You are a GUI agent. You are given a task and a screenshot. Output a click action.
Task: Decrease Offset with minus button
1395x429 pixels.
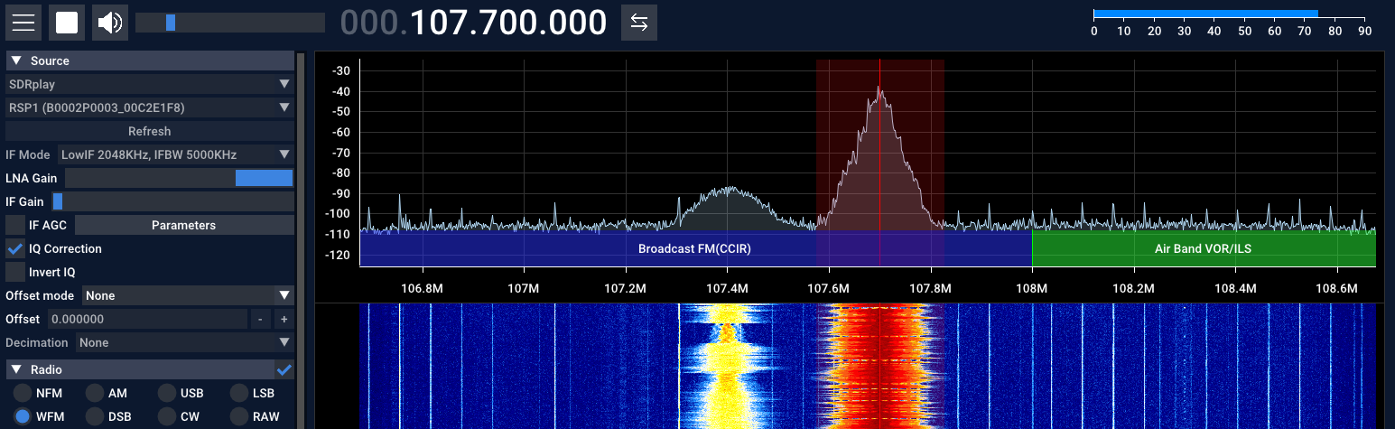pos(260,319)
